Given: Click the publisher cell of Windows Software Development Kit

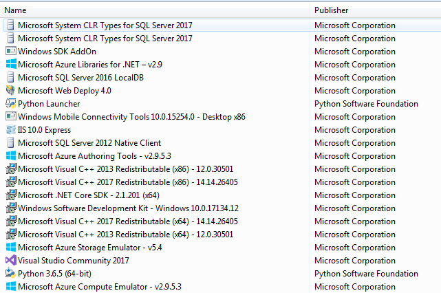Looking at the screenshot, I should pos(355,208).
